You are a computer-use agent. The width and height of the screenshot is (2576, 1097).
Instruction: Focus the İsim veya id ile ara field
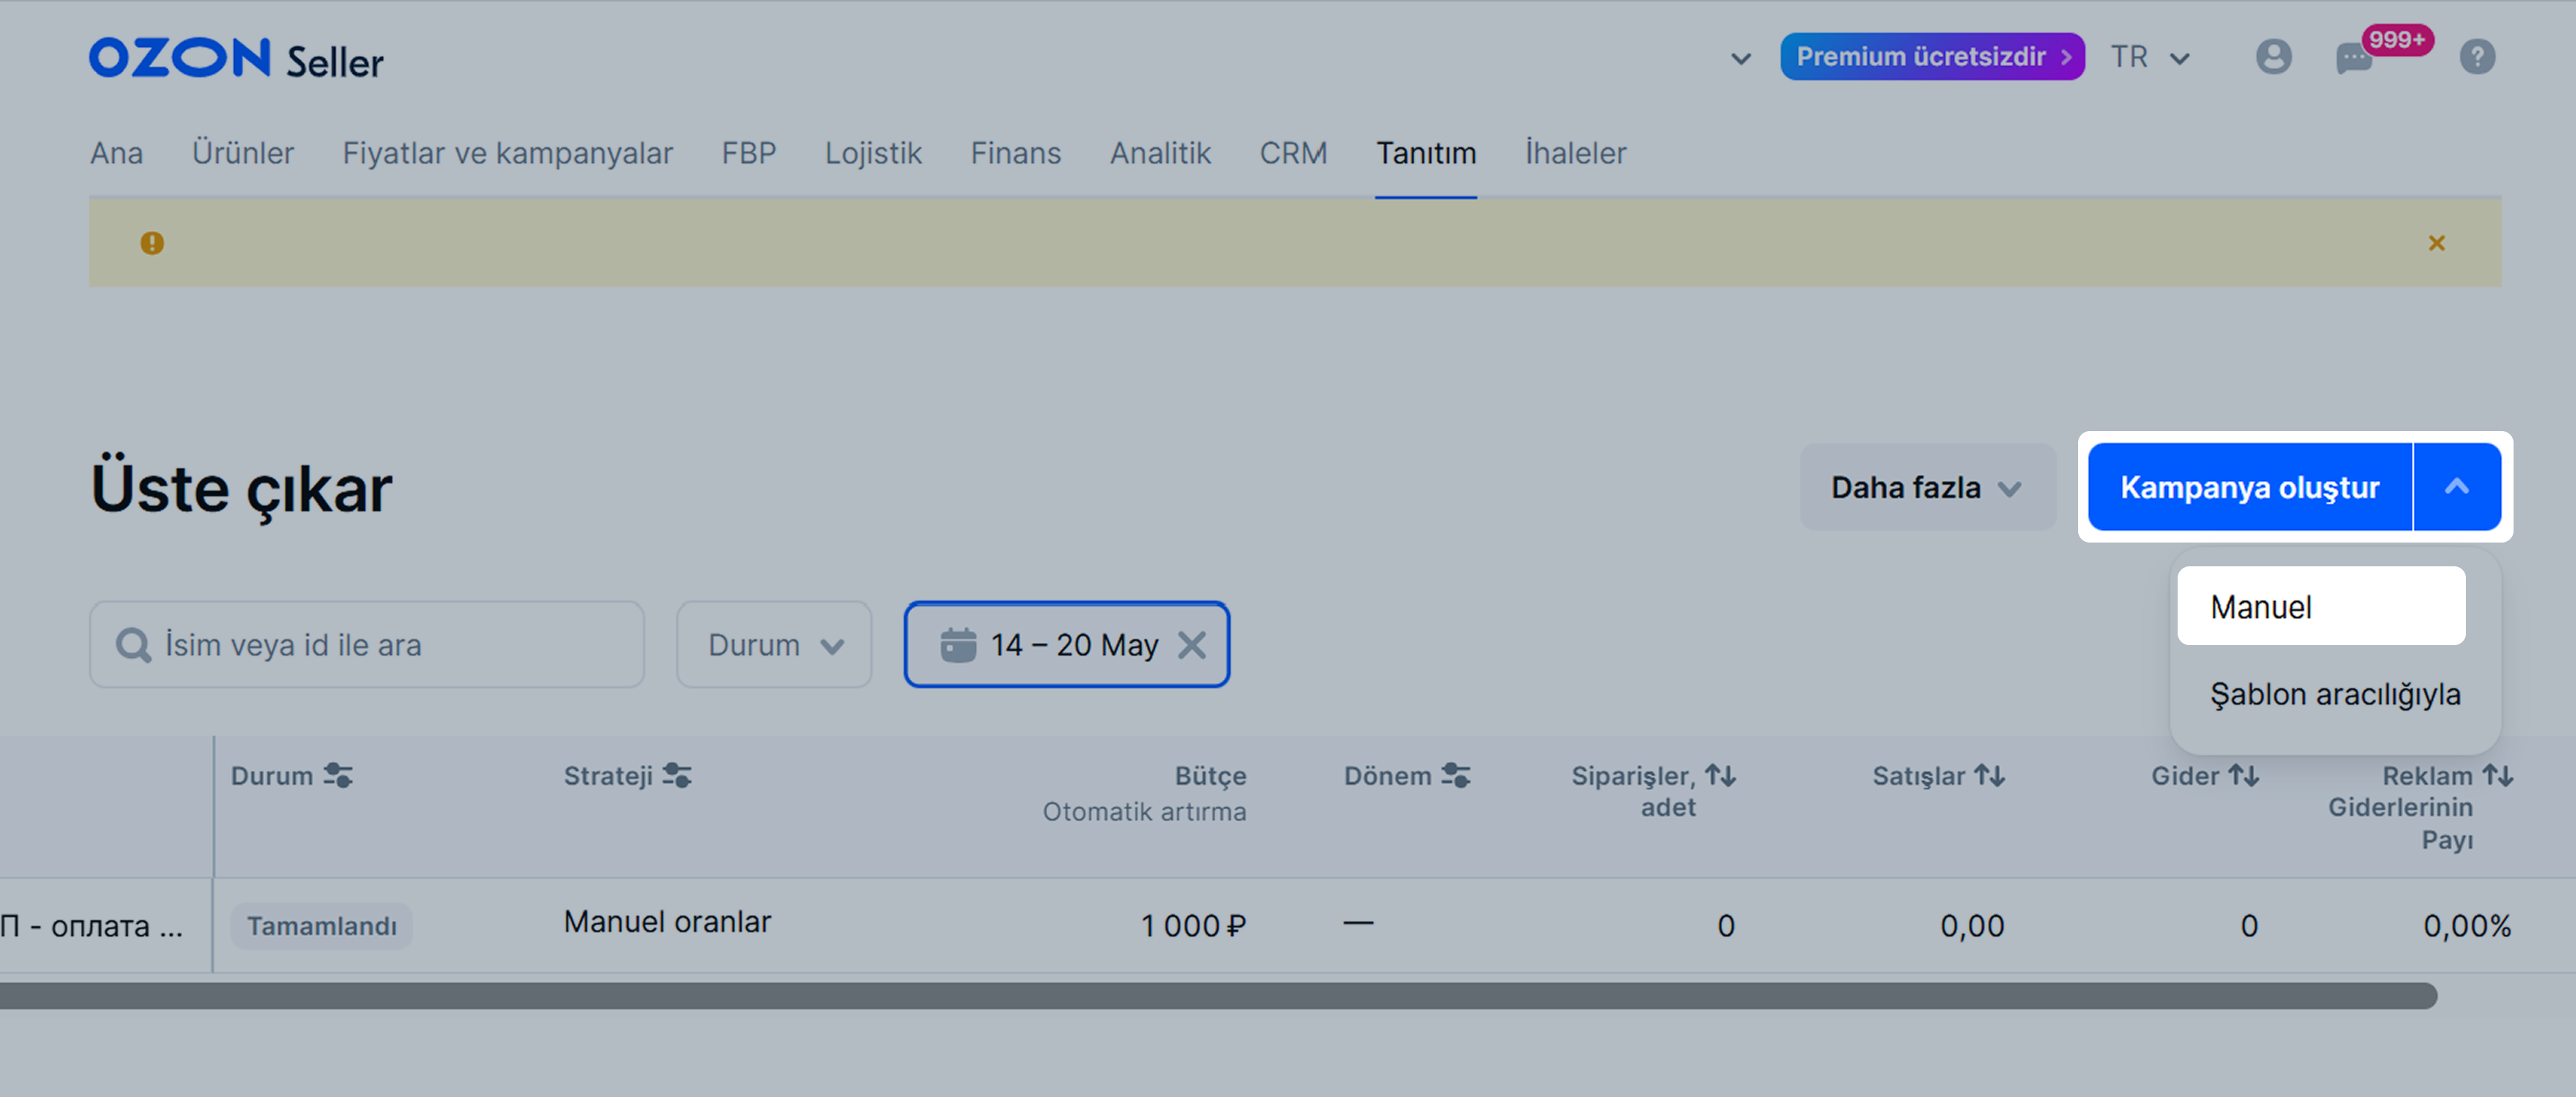click(x=367, y=645)
